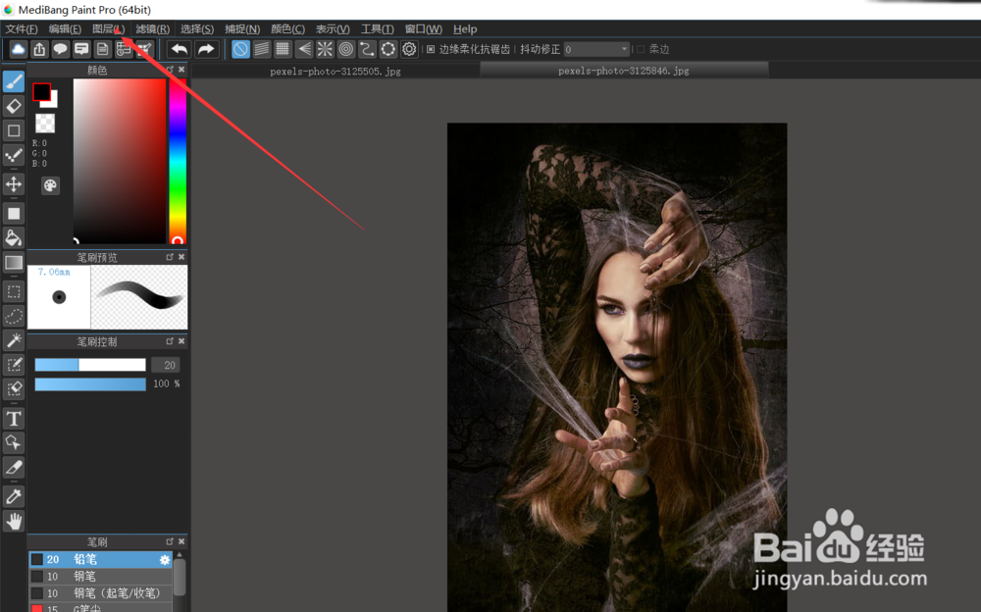
Task: Enable vanishing point snap
Action: click(x=304, y=49)
